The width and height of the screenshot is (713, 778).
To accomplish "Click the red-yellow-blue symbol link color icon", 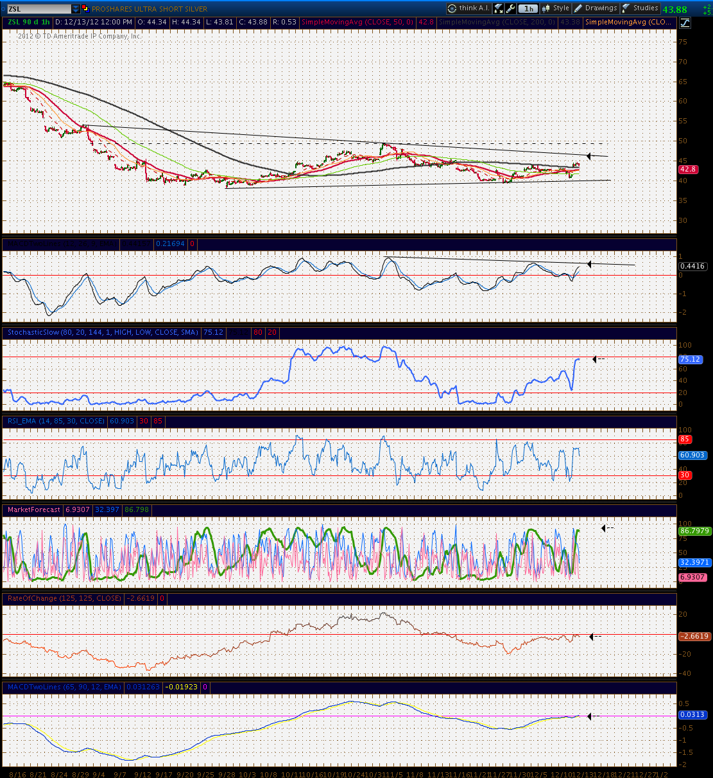I will 85,9.
